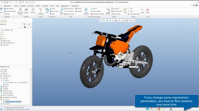Click the Refit zoom icon in graphics toolbar

pos(101,20)
